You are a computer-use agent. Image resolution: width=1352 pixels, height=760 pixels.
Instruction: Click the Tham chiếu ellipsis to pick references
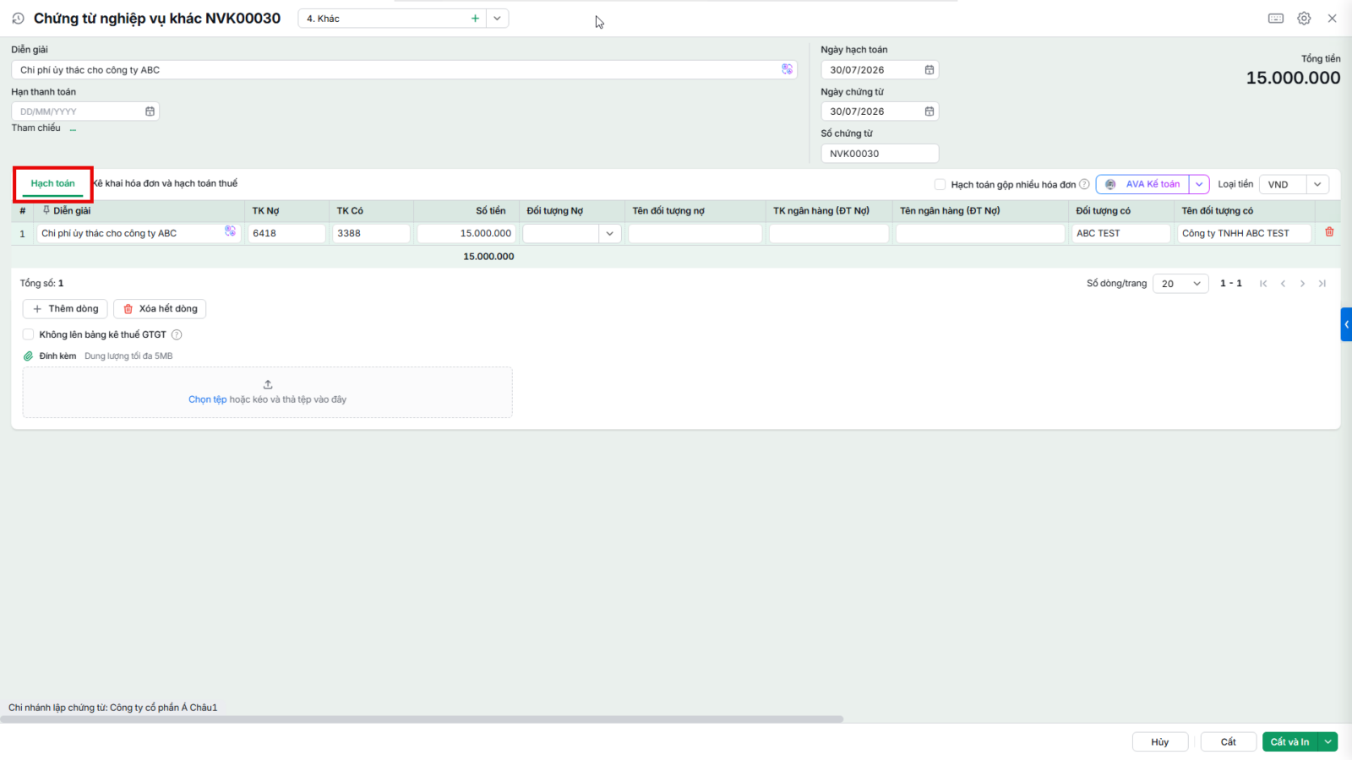point(74,128)
